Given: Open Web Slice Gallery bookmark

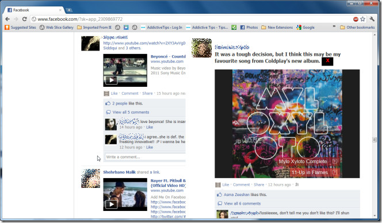Looking at the screenshot, I should (56, 27).
